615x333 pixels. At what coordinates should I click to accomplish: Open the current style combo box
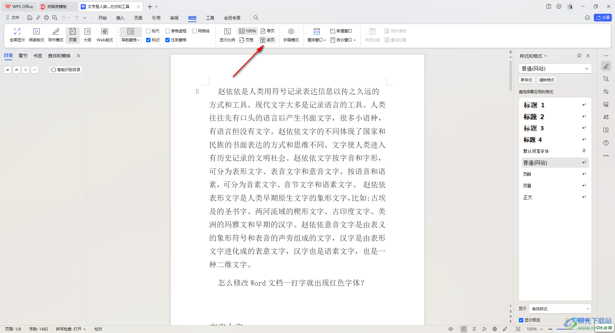click(x=555, y=69)
